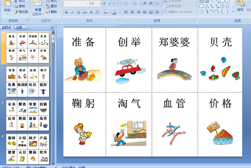Toggle strikethrough text formatting

(85, 12)
